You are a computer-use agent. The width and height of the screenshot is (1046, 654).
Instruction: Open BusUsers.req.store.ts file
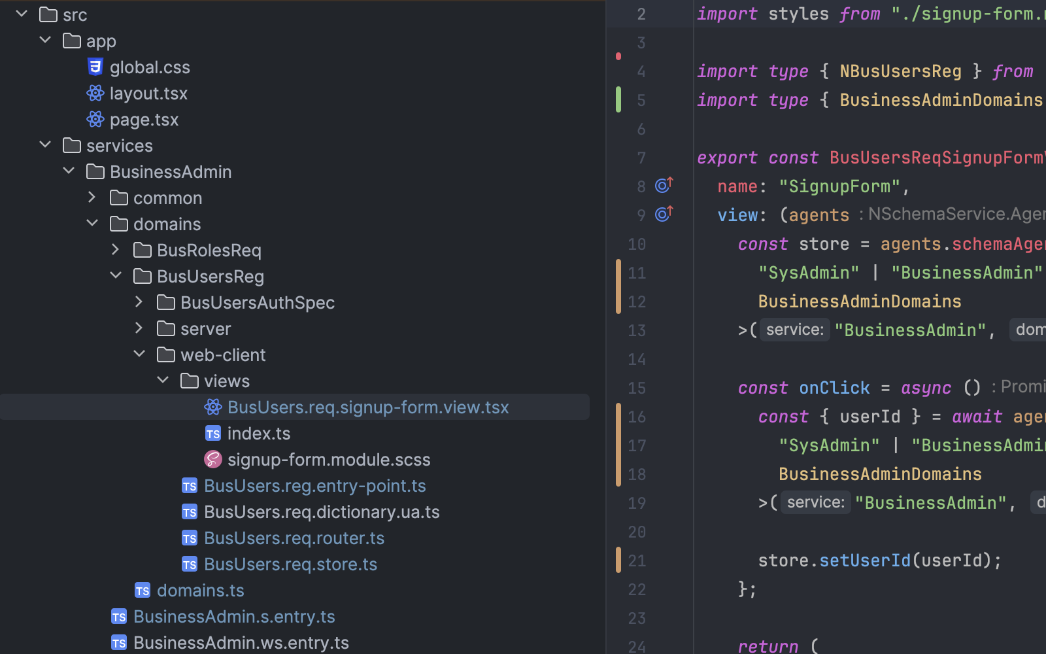290,564
